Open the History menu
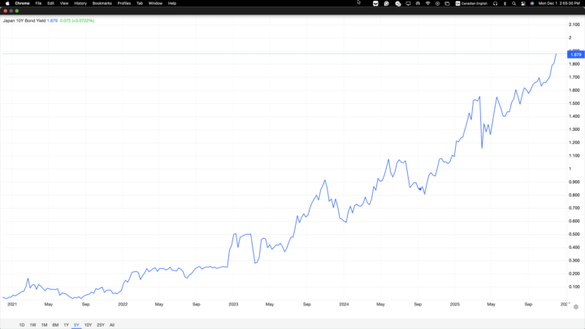Screen dimensions: 585x329 point(80,3)
